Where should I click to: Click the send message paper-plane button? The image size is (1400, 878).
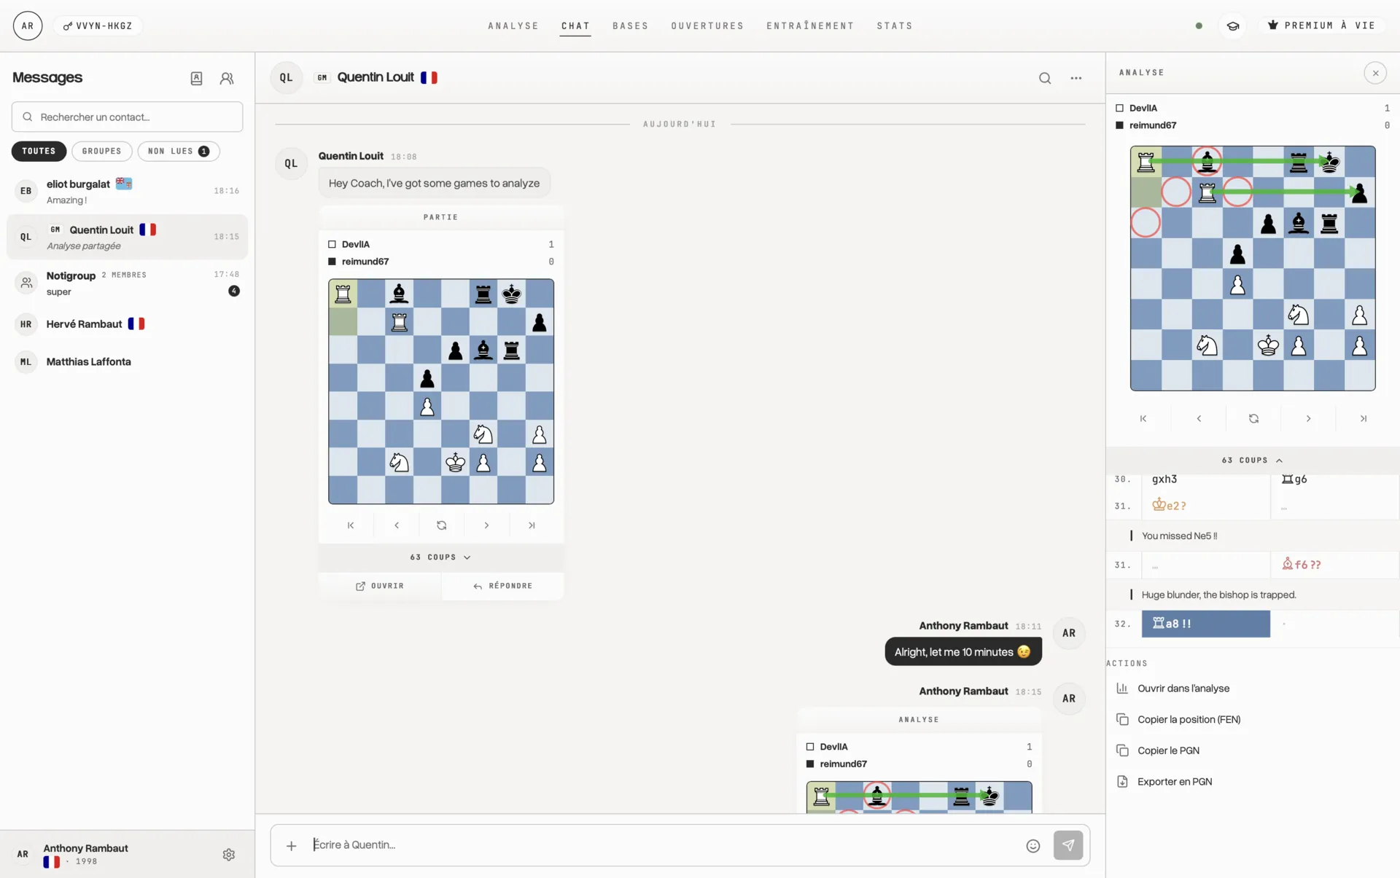tap(1068, 845)
